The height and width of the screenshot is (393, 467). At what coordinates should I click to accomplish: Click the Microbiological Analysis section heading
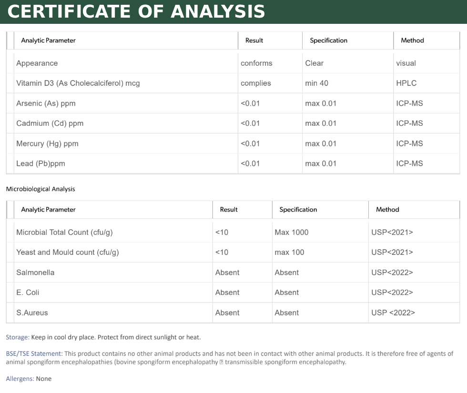coord(41,189)
